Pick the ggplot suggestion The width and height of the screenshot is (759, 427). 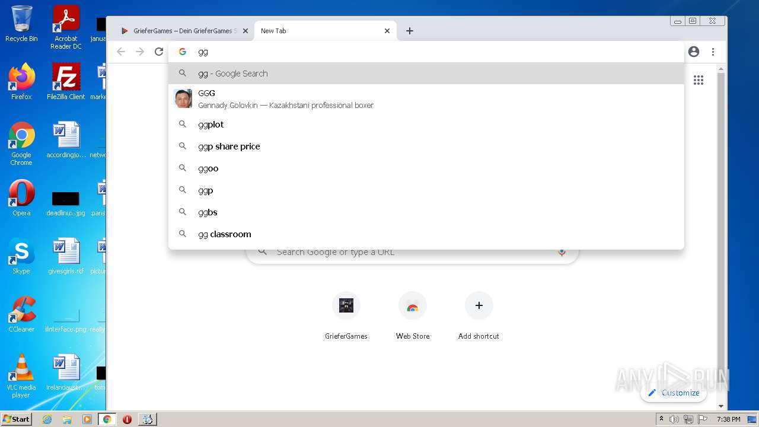click(x=426, y=125)
